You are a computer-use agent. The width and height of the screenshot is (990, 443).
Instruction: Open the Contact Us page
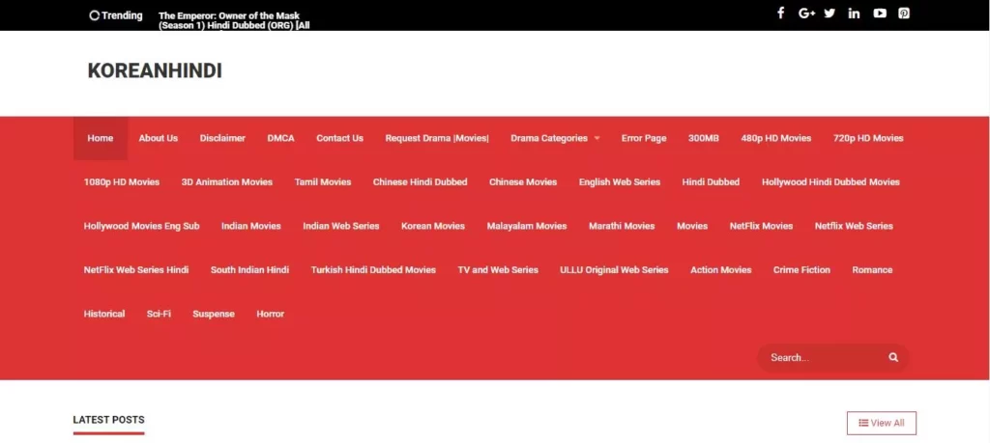339,138
